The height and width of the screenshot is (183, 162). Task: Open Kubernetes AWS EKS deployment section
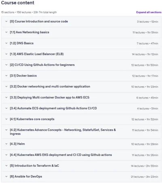coord(81,155)
